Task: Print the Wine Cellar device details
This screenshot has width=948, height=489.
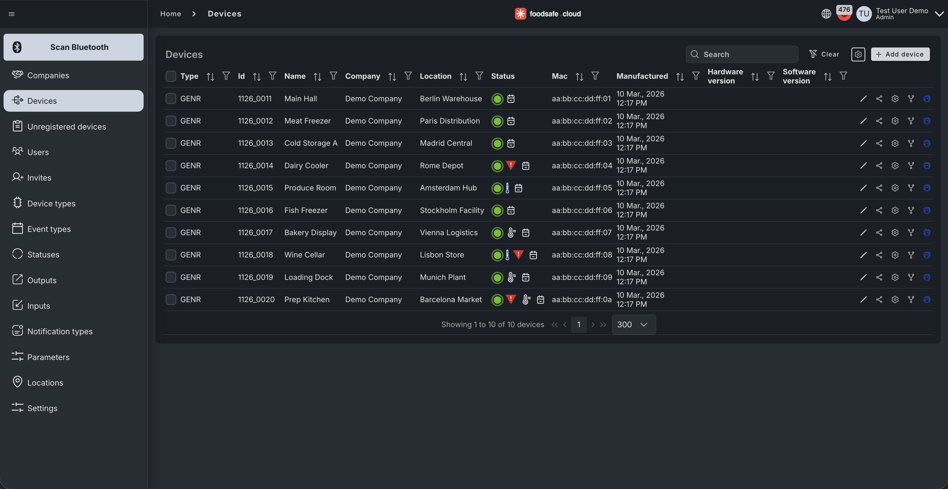Action: pyautogui.click(x=927, y=255)
